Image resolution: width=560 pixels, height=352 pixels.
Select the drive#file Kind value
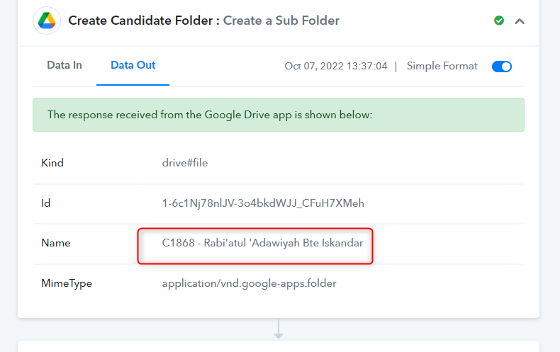point(185,163)
